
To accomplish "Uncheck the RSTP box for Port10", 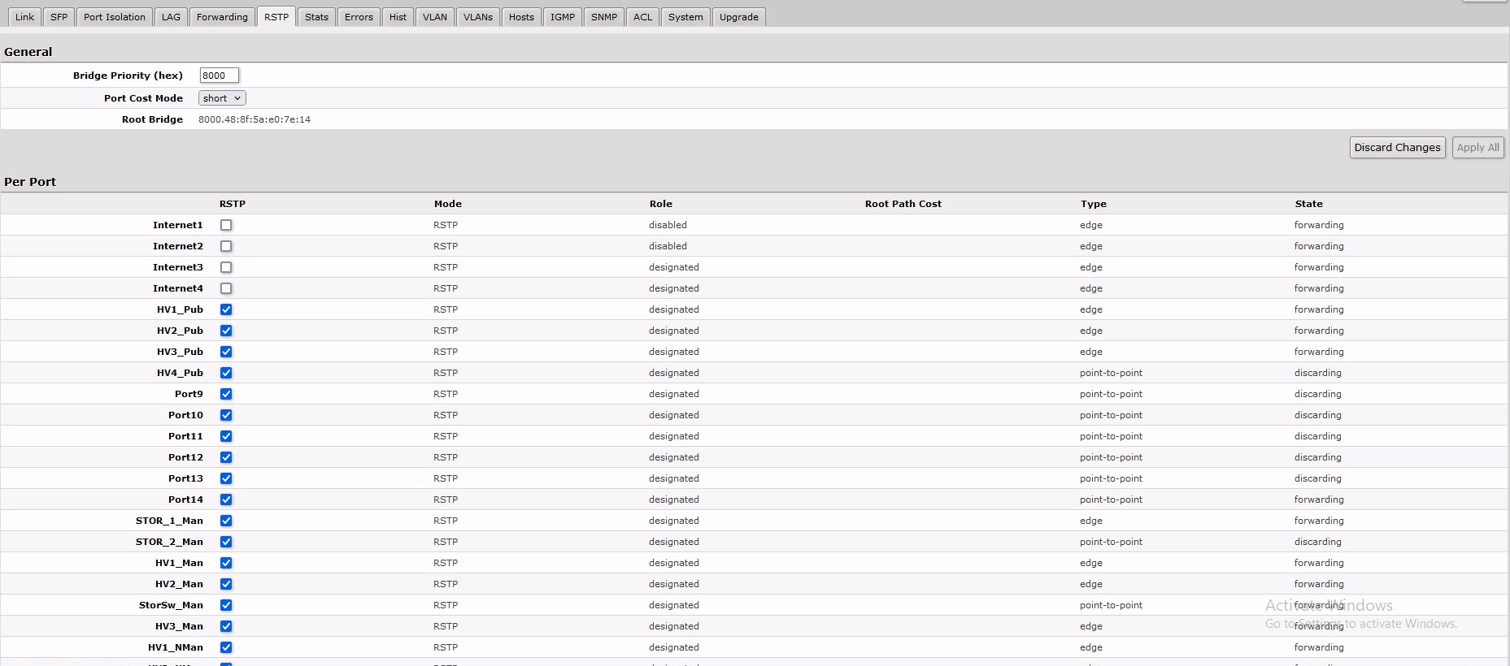I will click(226, 415).
